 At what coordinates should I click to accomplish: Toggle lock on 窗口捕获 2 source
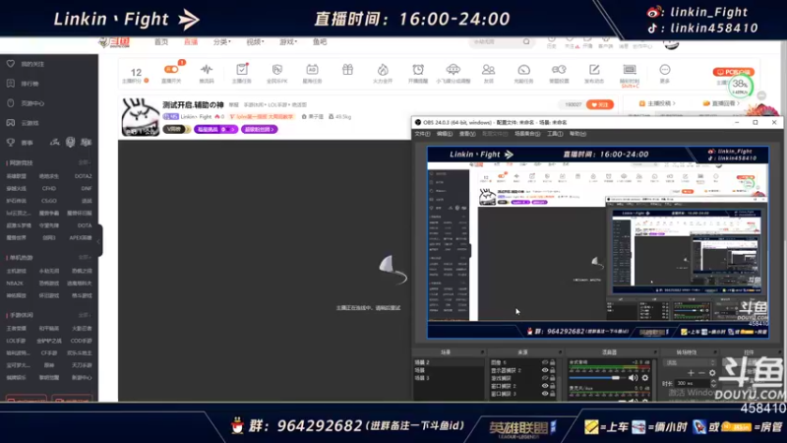553,386
